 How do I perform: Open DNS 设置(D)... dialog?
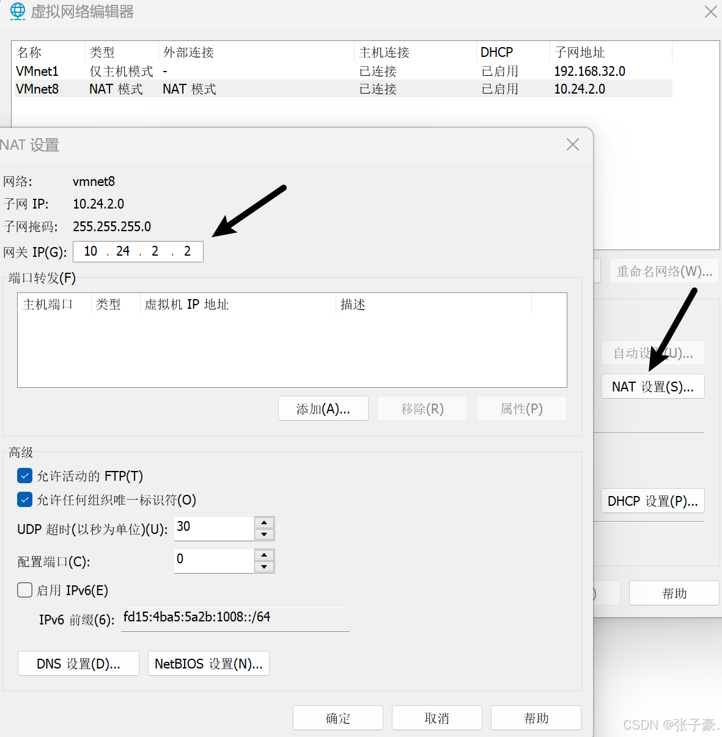[78, 664]
